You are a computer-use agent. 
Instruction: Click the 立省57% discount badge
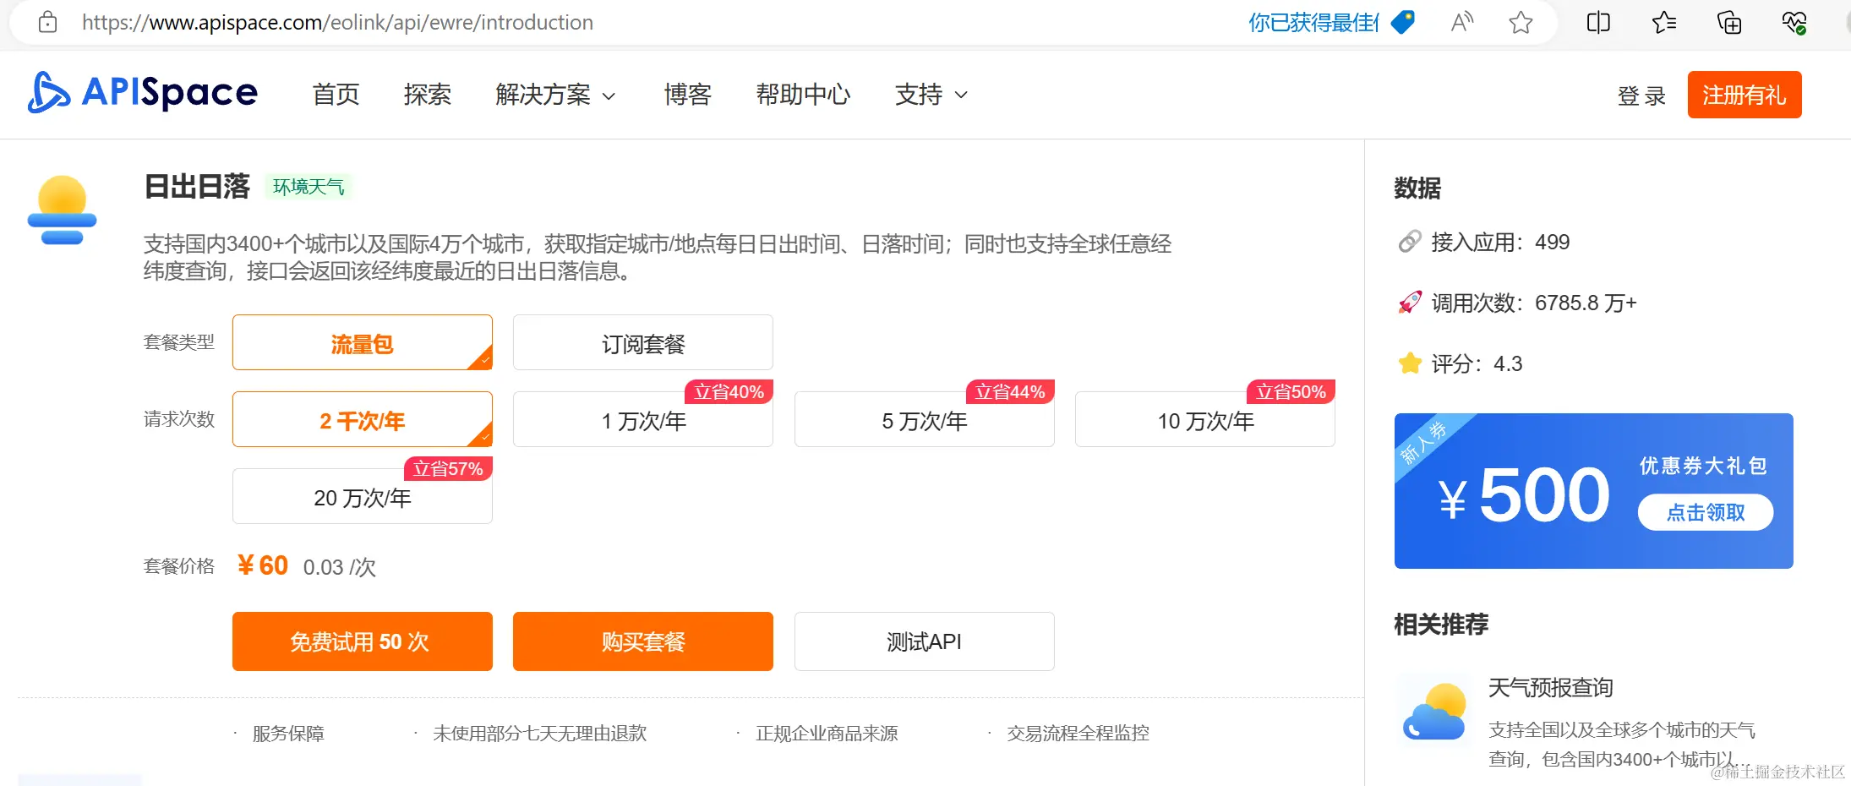click(x=448, y=468)
